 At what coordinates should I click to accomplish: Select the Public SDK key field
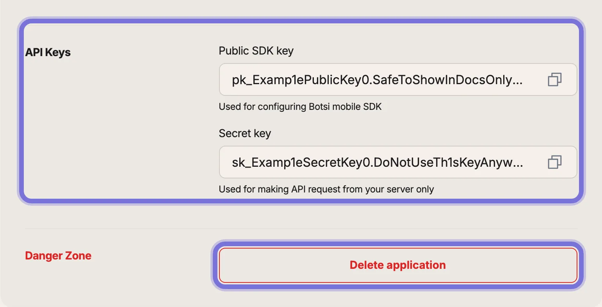pos(398,79)
